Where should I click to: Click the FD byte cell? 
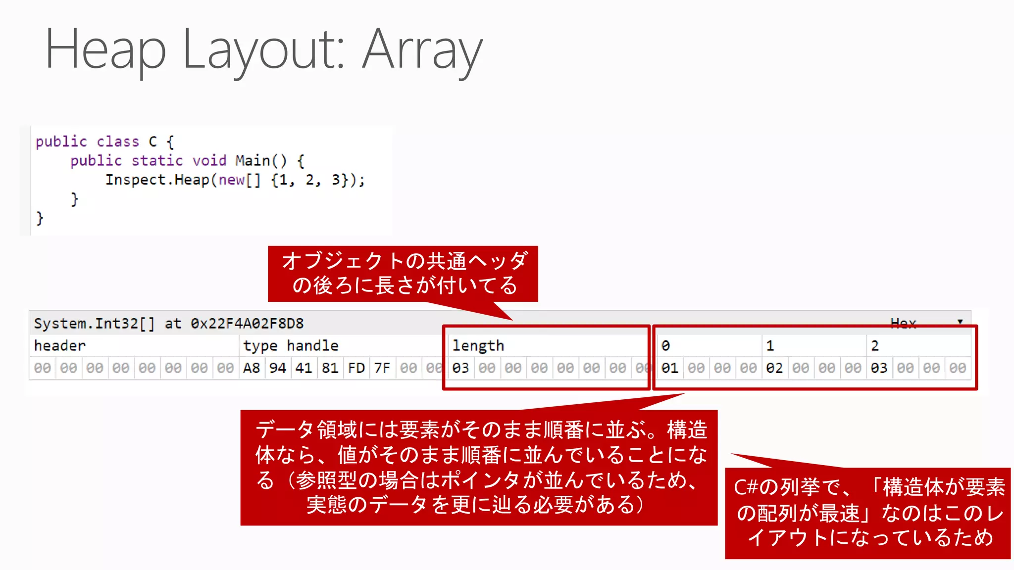point(356,368)
